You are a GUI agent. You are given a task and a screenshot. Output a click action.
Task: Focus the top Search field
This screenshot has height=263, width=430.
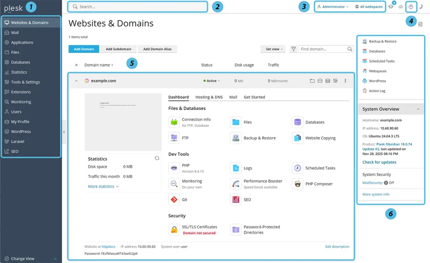click(x=138, y=7)
